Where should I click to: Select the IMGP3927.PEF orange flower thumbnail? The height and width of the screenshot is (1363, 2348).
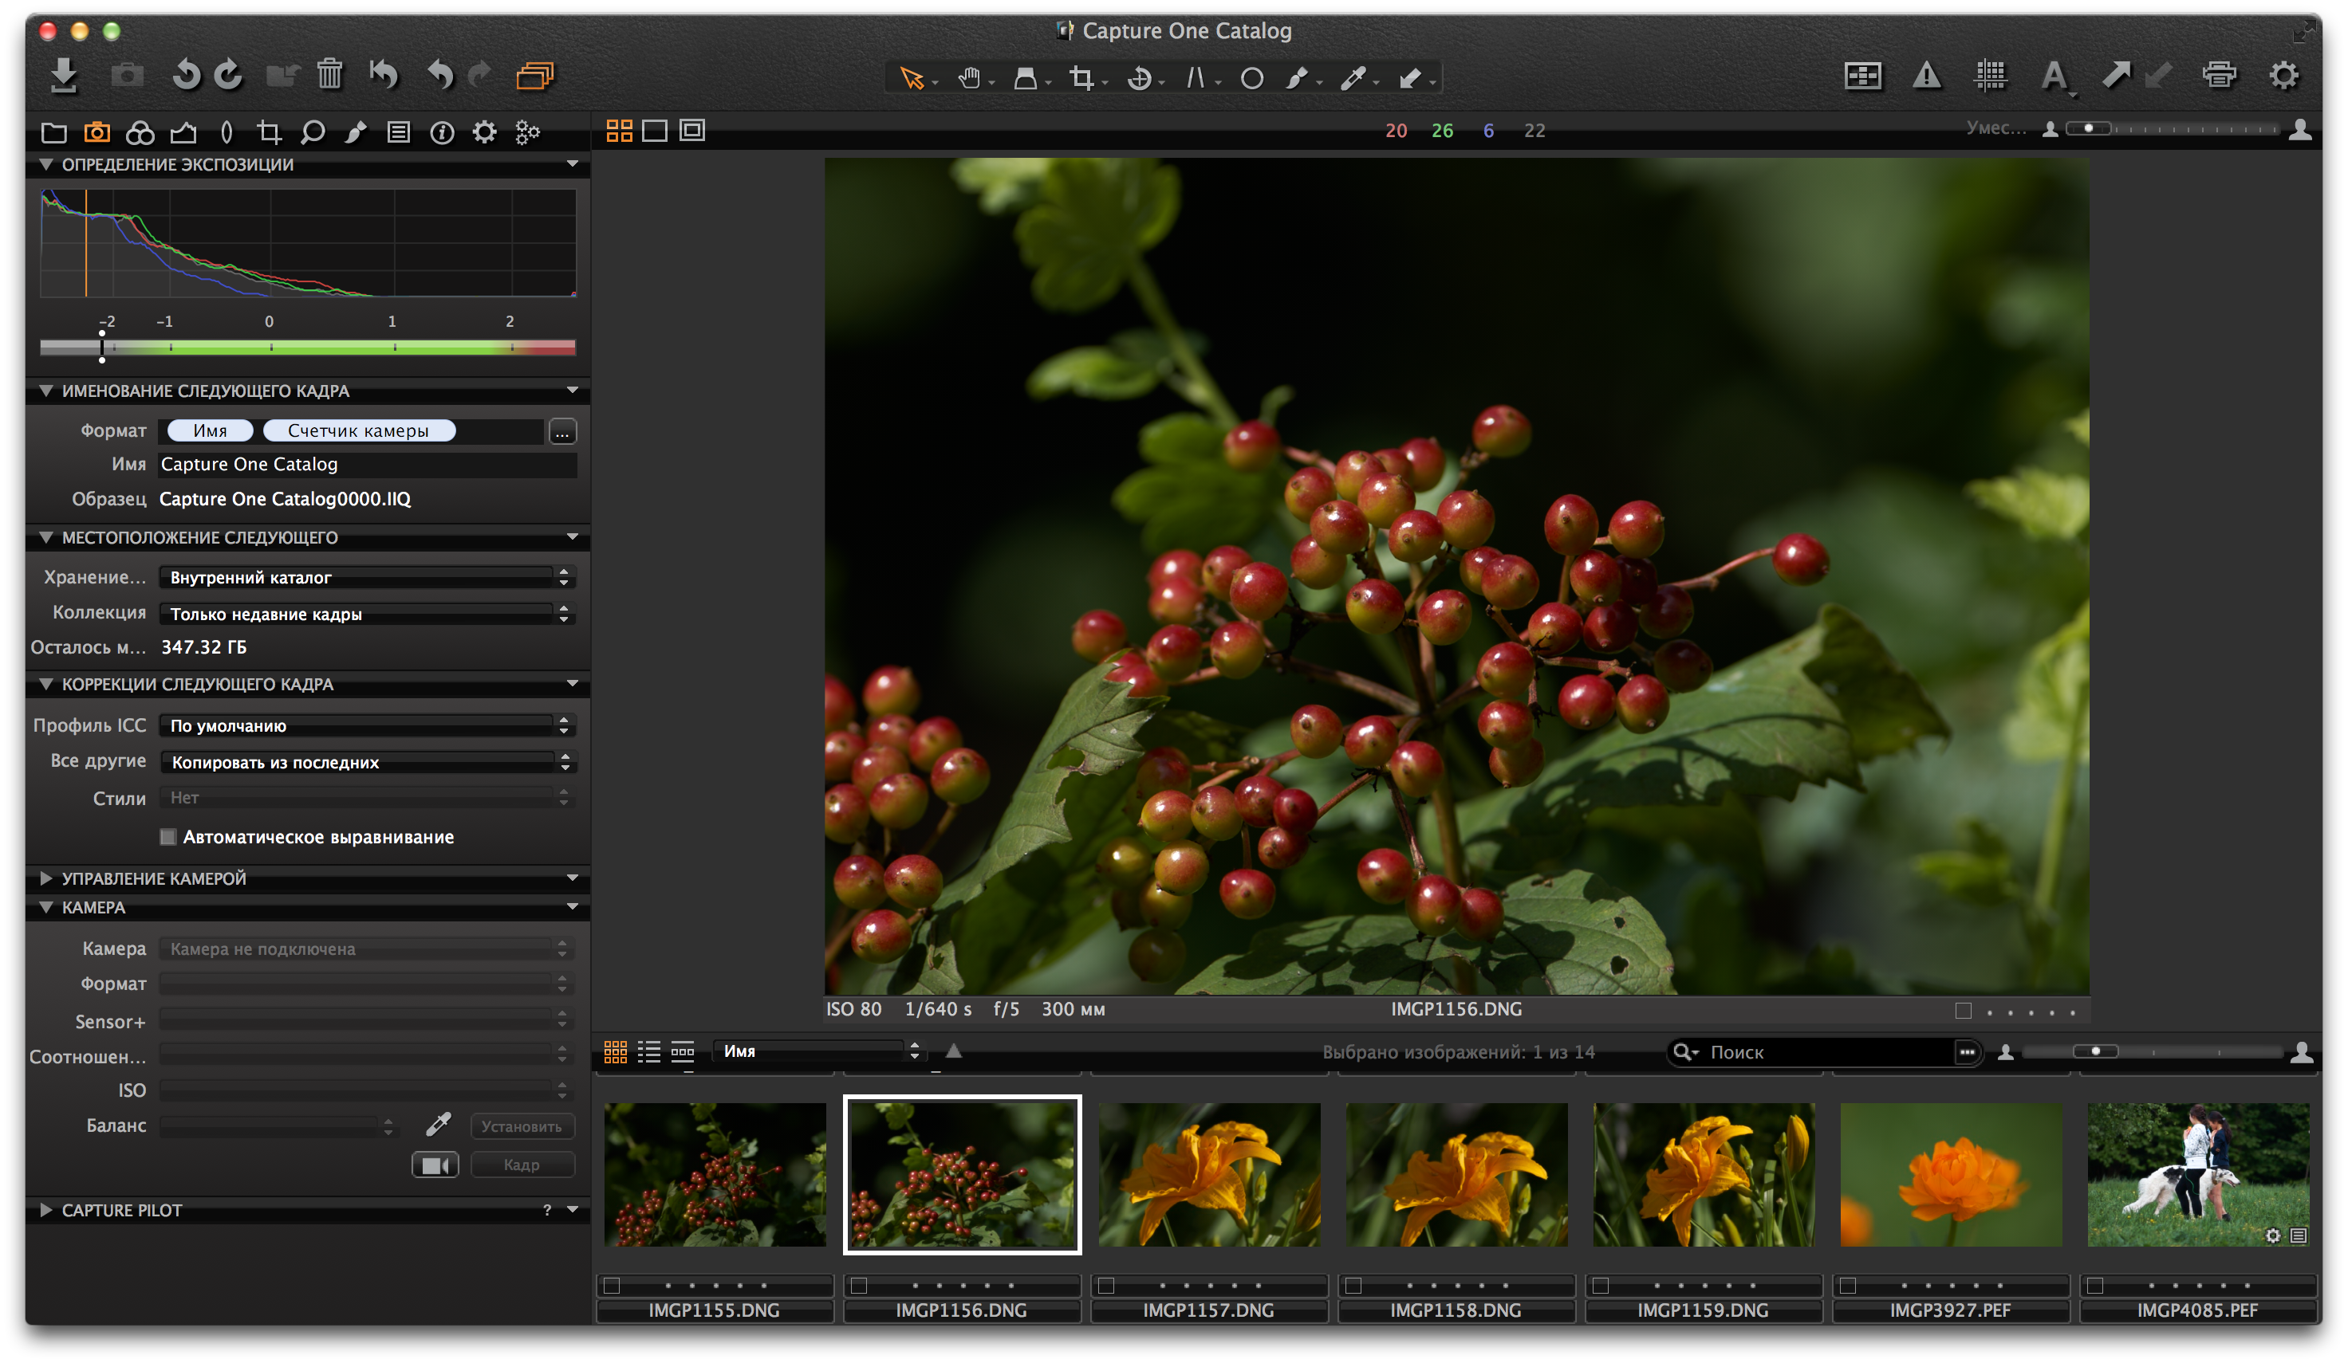coord(1950,1174)
